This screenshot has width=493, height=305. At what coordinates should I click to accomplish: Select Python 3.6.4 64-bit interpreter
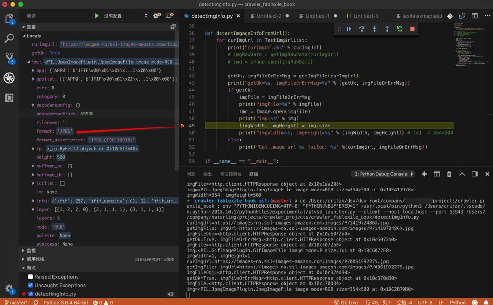pos(65,302)
